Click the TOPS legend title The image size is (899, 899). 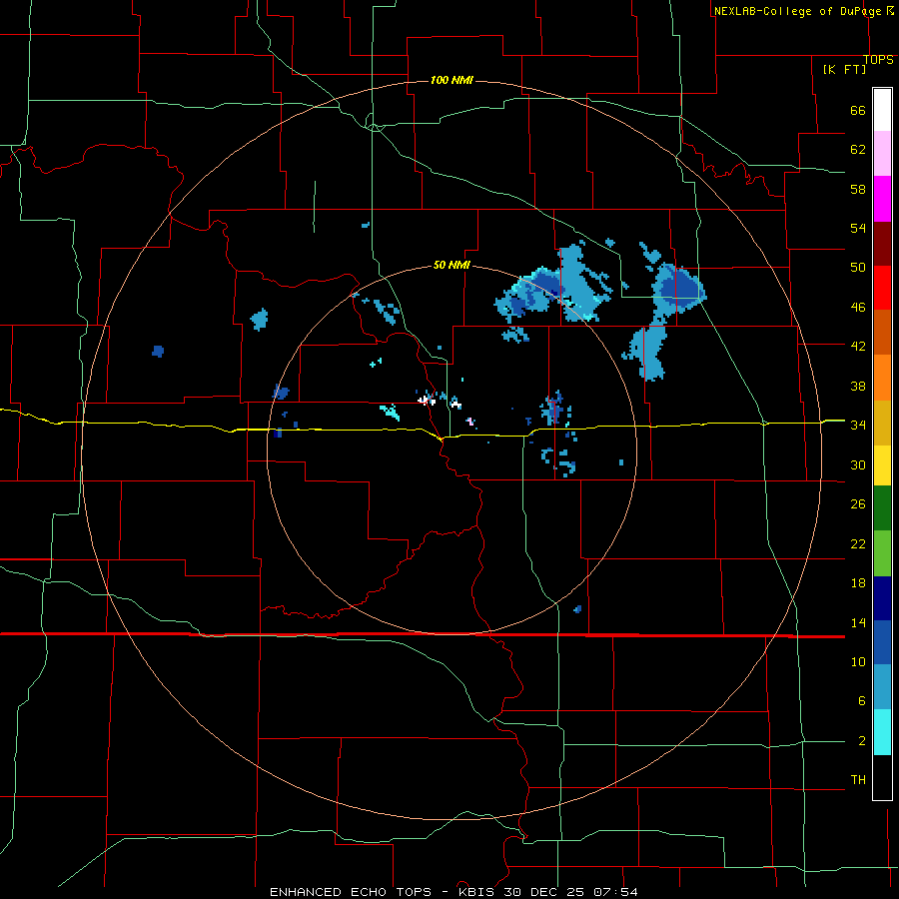pyautogui.click(x=878, y=59)
